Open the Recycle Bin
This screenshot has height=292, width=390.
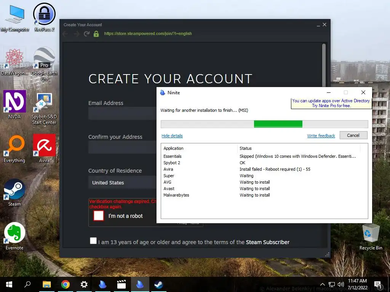[x=371, y=236]
